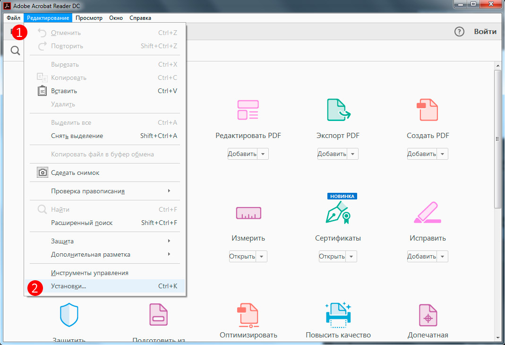Open the Export PDF tool icon

point(338,110)
